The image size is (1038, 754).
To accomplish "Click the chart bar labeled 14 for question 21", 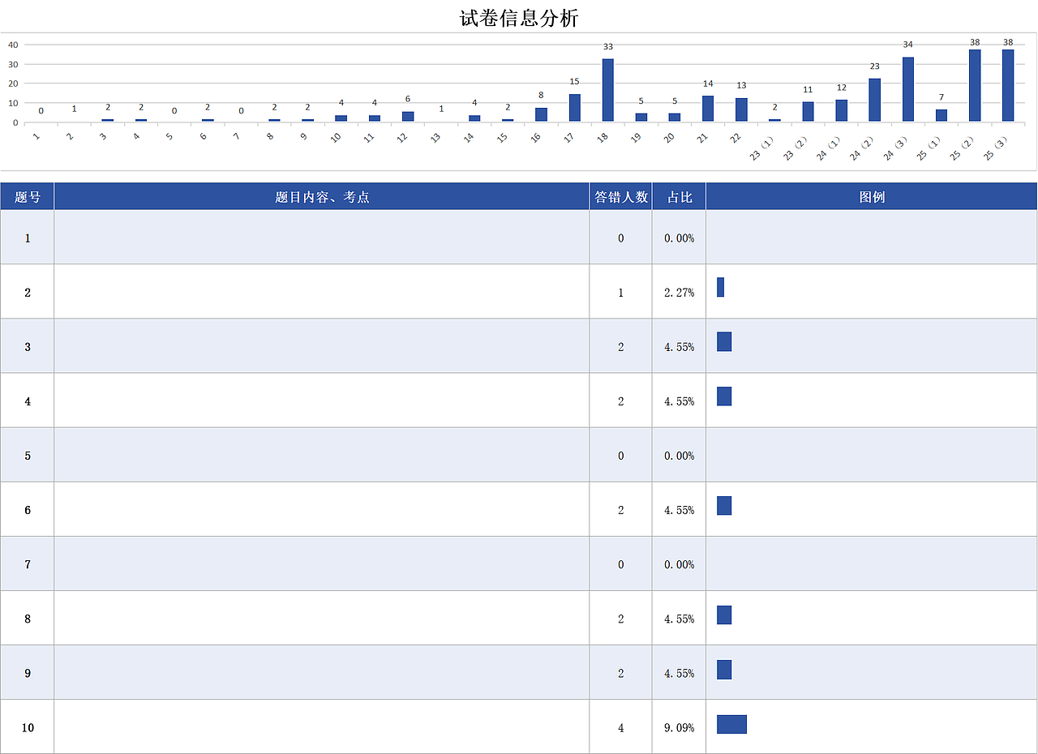I will tap(708, 109).
